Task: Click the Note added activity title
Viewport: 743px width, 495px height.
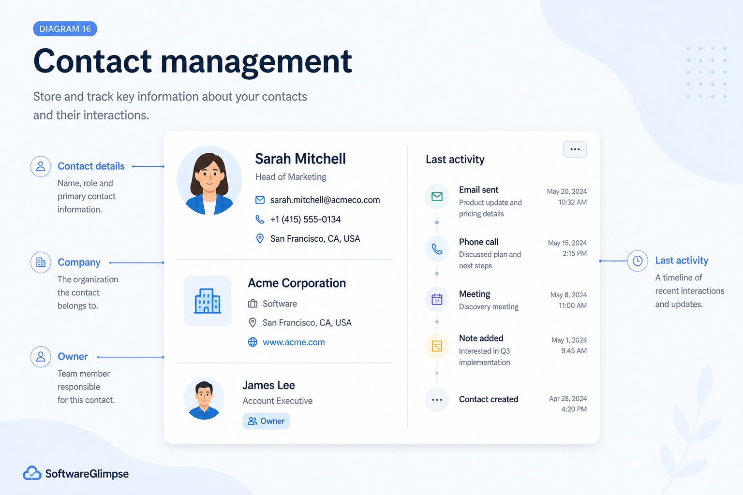Action: (481, 338)
